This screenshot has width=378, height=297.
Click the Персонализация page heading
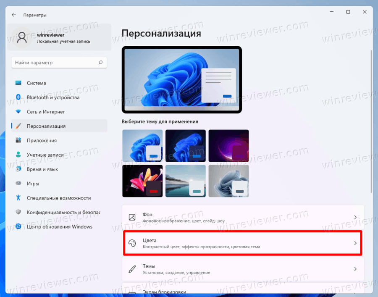pyautogui.click(x=161, y=33)
